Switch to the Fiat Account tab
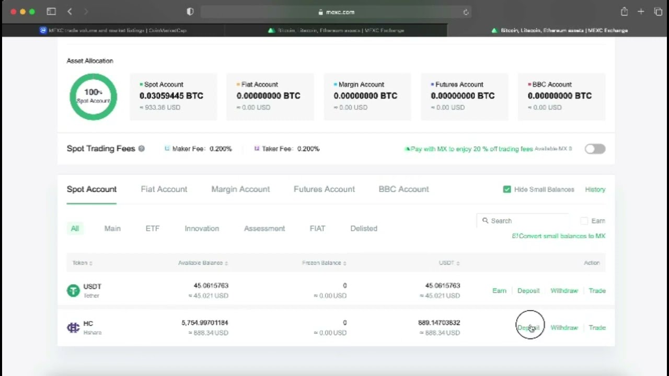The image size is (669, 376). (164, 190)
